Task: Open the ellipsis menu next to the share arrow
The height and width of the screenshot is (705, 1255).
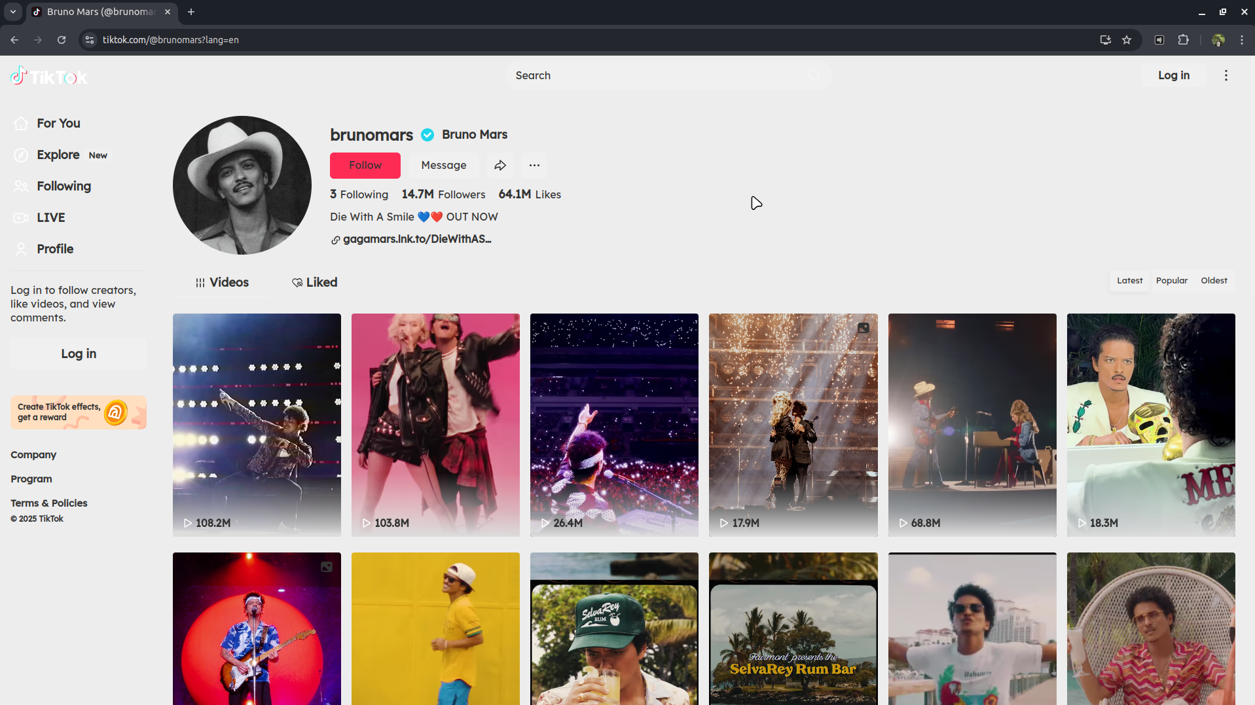Action: click(x=534, y=165)
